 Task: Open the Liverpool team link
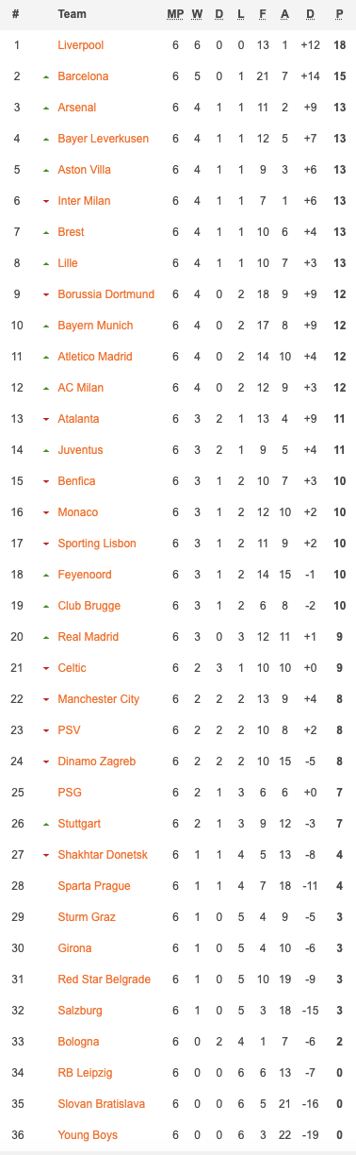click(81, 45)
